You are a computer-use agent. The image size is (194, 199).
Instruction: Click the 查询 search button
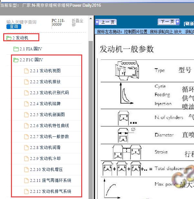coord(14,27)
